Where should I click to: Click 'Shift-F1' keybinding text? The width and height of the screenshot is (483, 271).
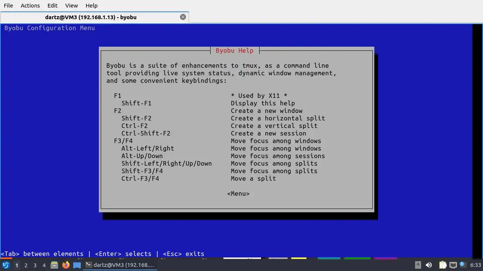tap(136, 103)
